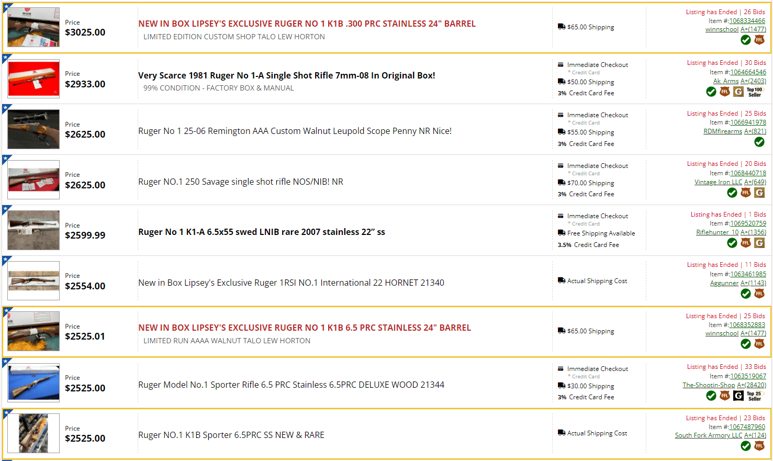
Task: Click the verified checkmark badge beside item 1068334466
Action: pyautogui.click(x=746, y=40)
